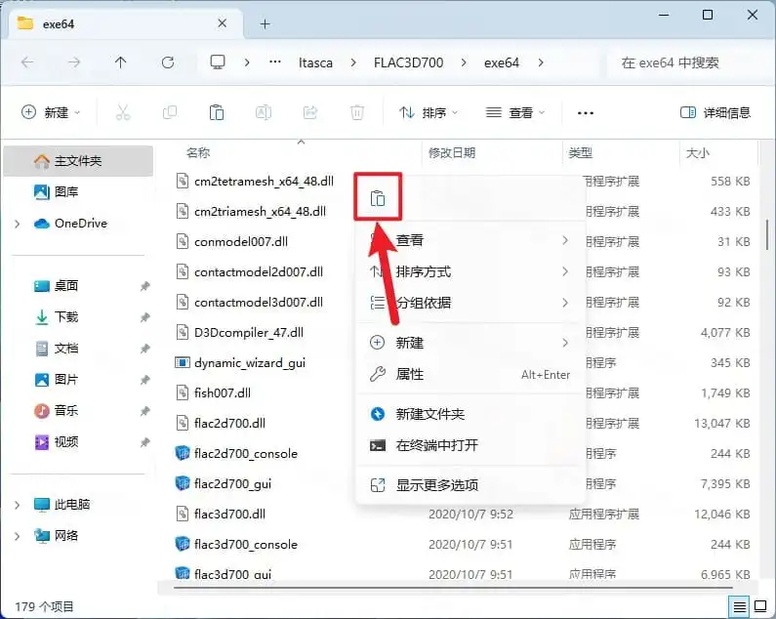The image size is (776, 619).
Task: Select file flac3d700.dll
Action: point(229,514)
